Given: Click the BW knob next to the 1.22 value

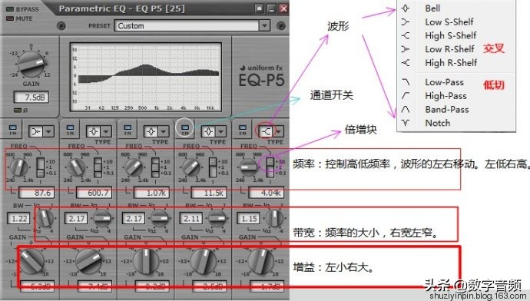Looking at the screenshot, I should 45,218.
